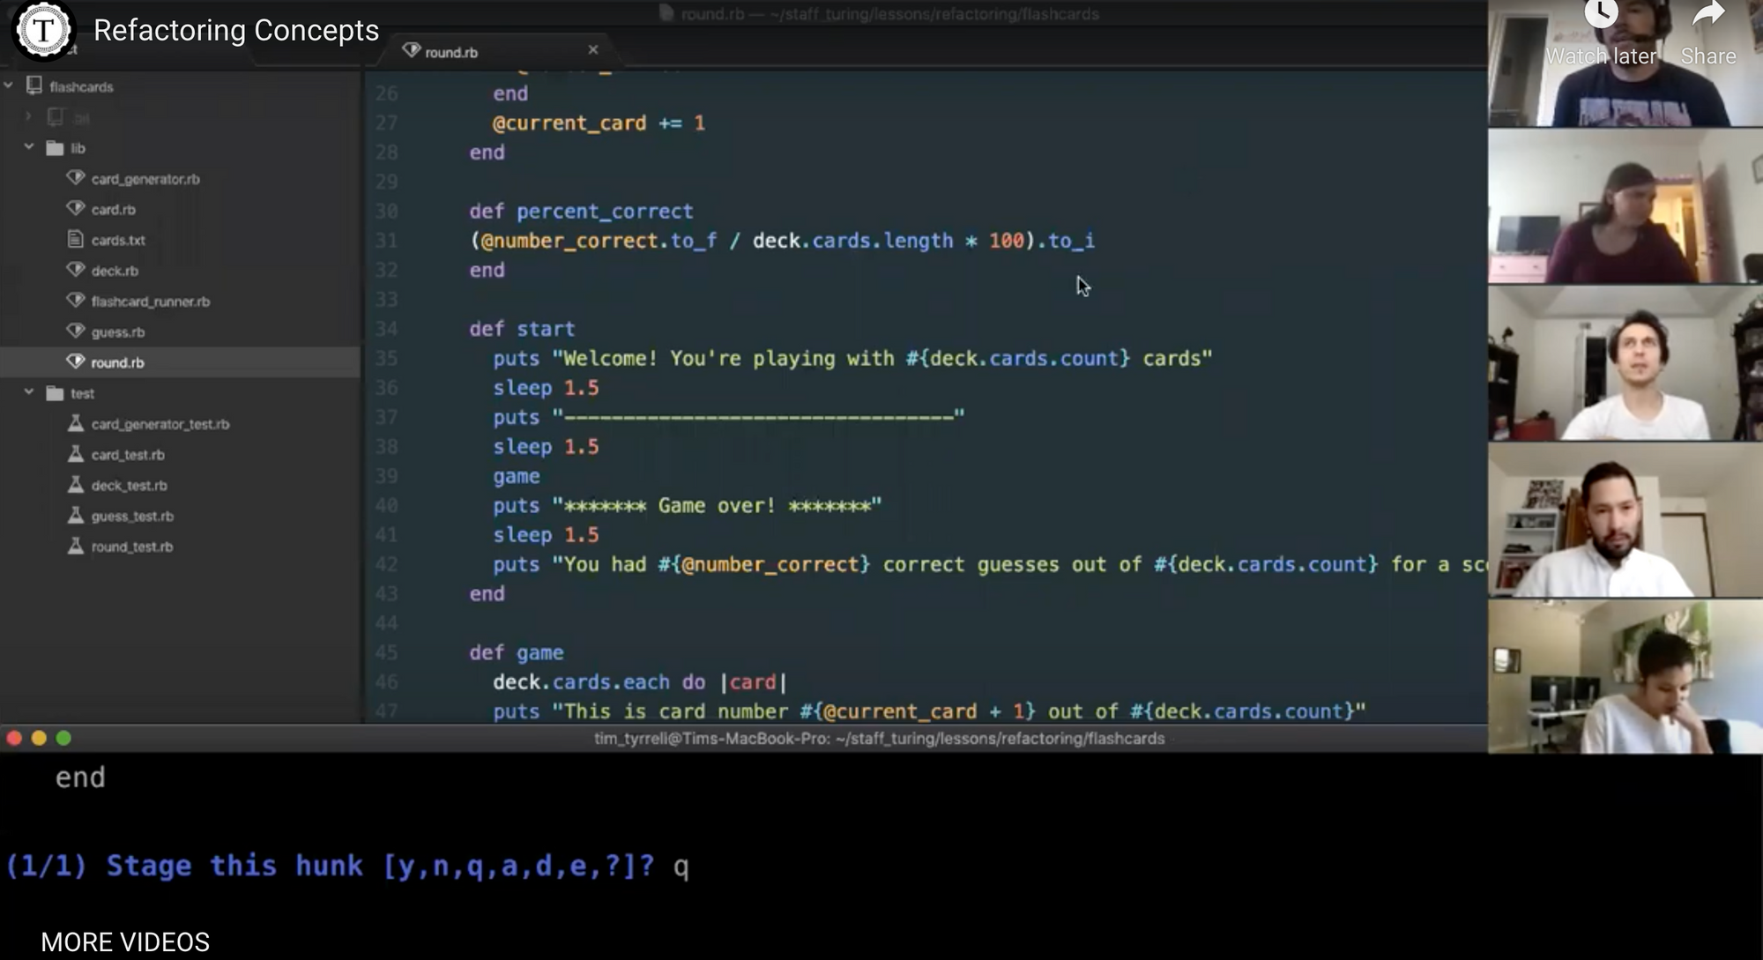The image size is (1763, 960).
Task: Open the Refactoring Concepts video title link
Action: (236, 30)
